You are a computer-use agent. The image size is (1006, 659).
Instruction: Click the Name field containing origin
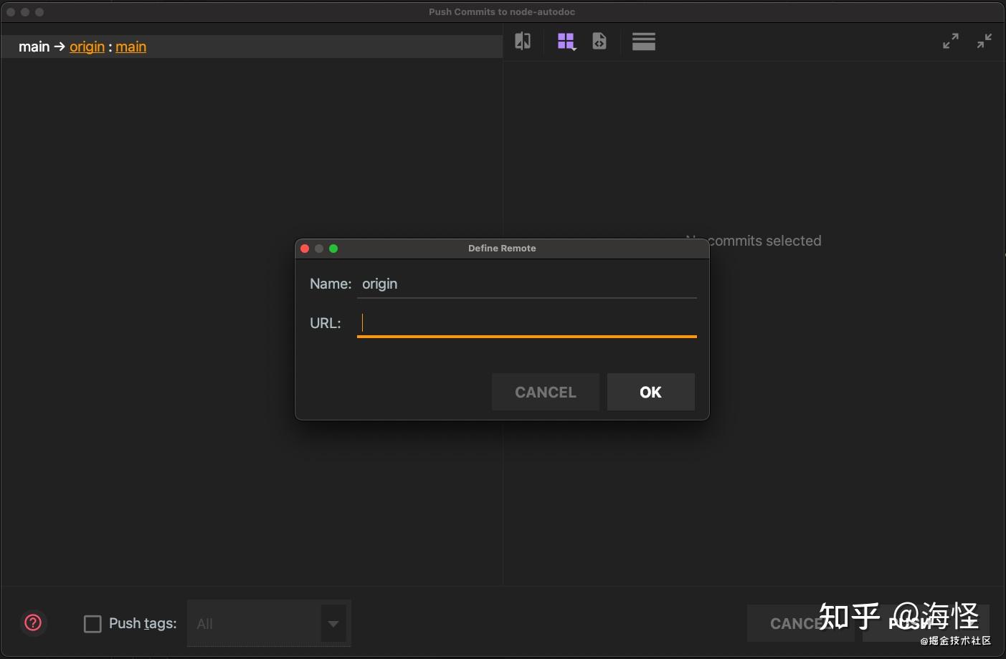pos(527,284)
